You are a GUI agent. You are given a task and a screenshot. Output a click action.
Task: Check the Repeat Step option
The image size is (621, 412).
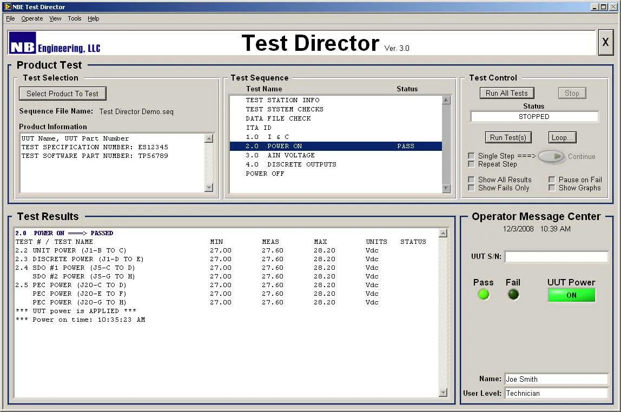click(472, 164)
